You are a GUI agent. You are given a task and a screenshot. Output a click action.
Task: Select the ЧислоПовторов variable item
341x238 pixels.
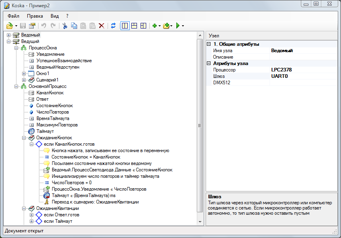53,112
